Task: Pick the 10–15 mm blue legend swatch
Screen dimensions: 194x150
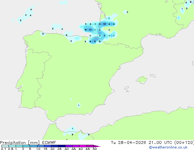Action: coord(40,146)
